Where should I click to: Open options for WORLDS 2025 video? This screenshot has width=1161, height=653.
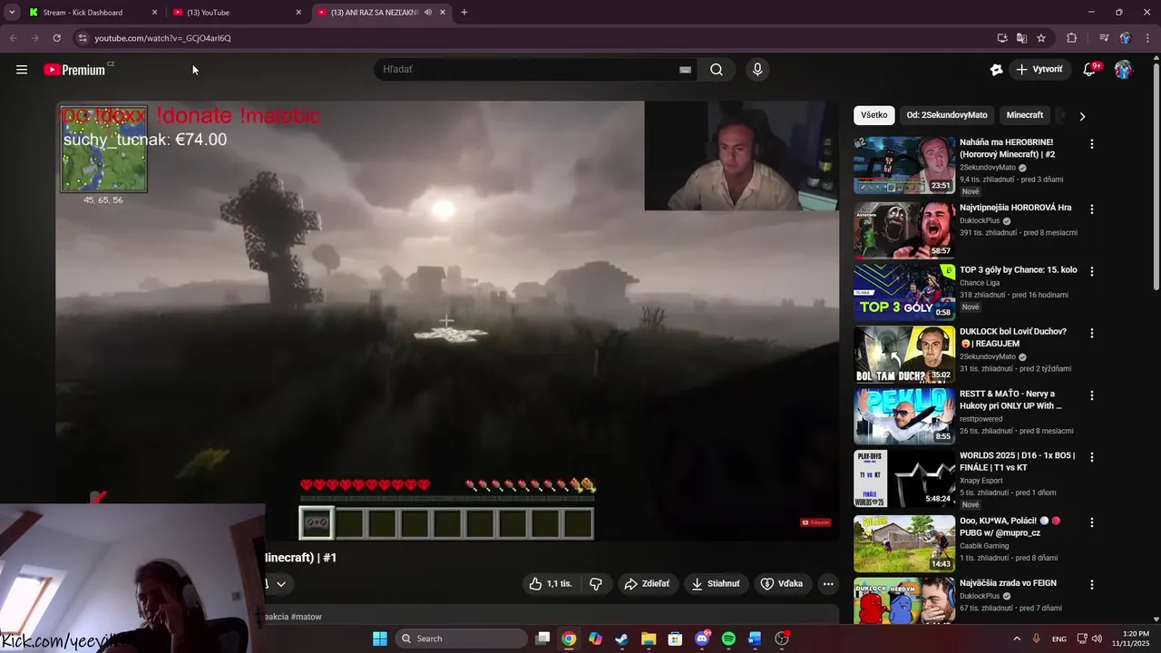(1092, 458)
